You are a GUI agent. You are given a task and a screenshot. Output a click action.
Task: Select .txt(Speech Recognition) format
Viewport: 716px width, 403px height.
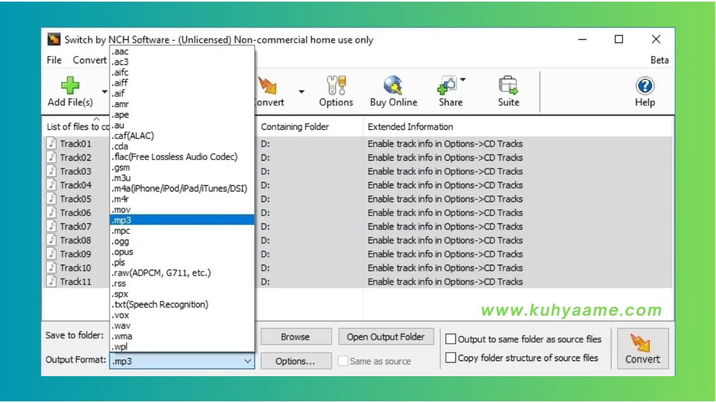pos(182,304)
